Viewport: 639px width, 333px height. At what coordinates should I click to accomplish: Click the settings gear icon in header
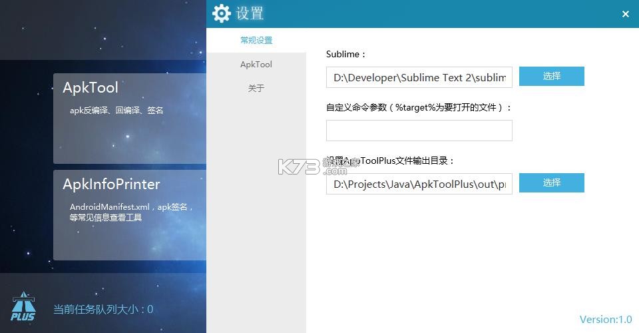pos(221,13)
